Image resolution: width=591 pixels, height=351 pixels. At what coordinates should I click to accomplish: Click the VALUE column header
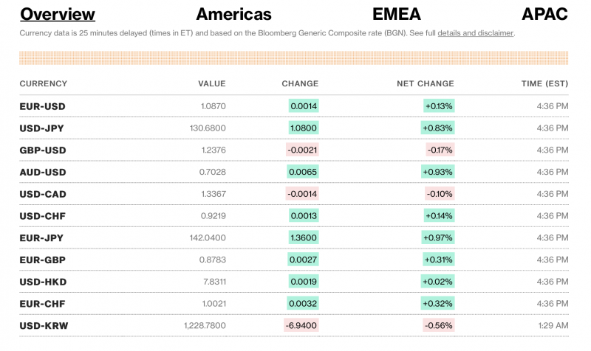tap(211, 84)
